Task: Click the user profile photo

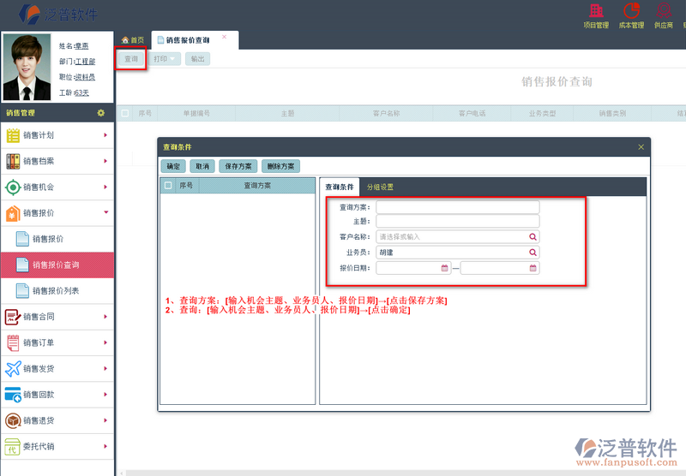Action: [x=27, y=68]
